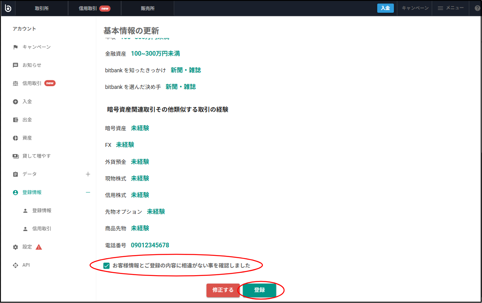Click the hamburger icon beside メニュー
The image size is (482, 303).
click(440, 8)
